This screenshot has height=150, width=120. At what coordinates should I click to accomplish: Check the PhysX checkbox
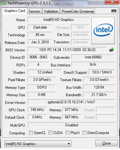point(67,132)
